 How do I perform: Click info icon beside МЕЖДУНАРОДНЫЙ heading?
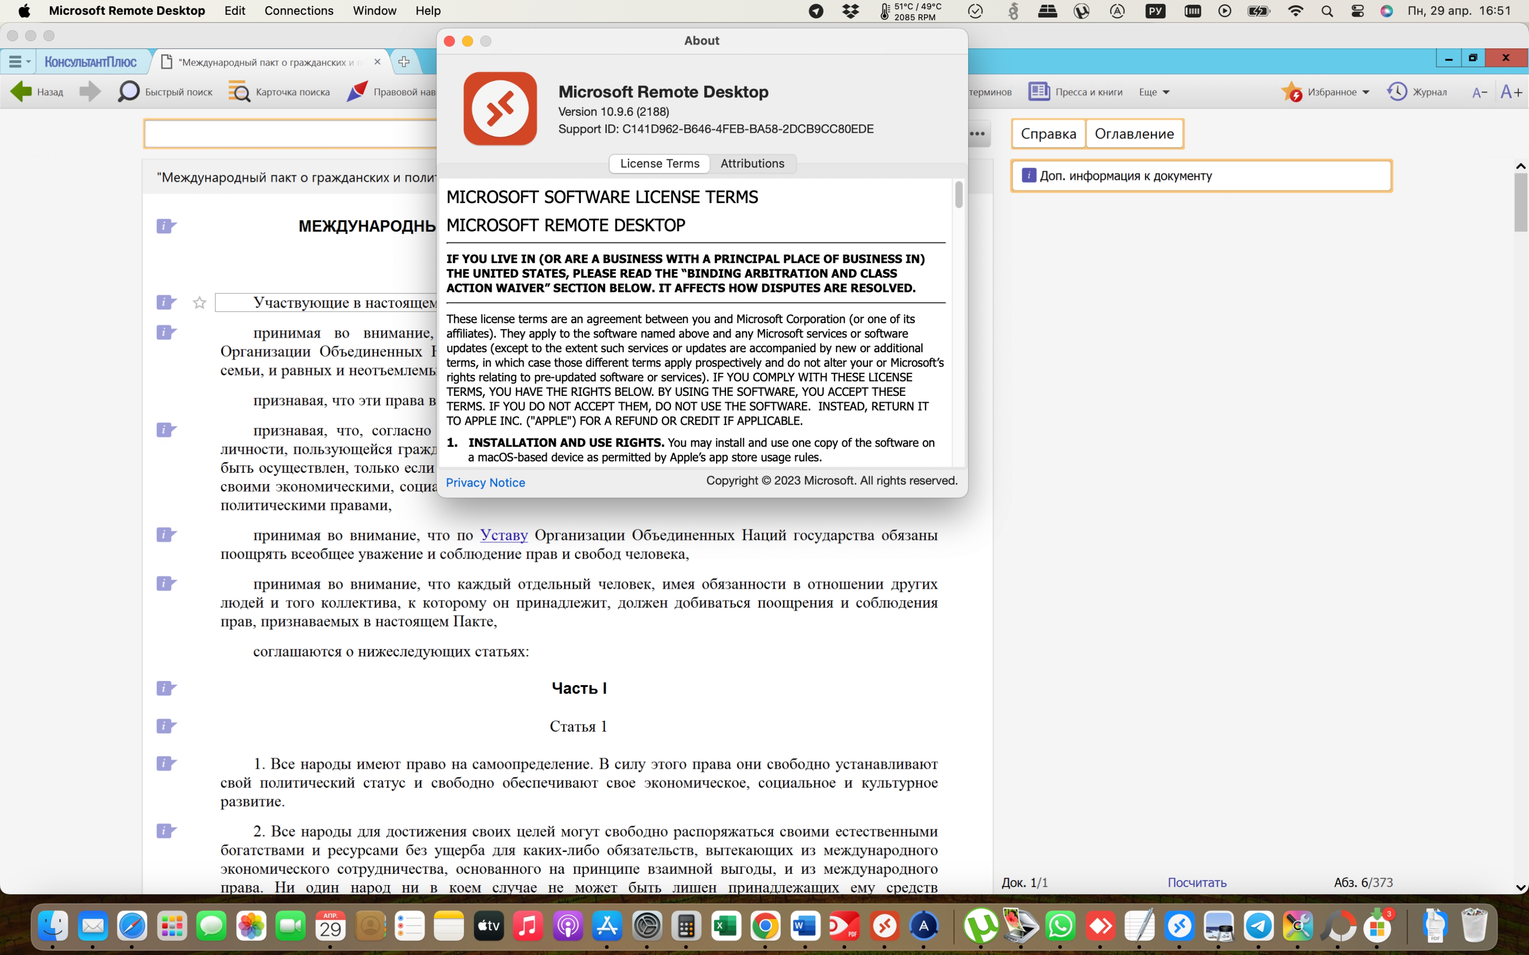tap(166, 226)
